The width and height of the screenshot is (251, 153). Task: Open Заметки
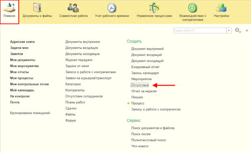tap(16, 54)
